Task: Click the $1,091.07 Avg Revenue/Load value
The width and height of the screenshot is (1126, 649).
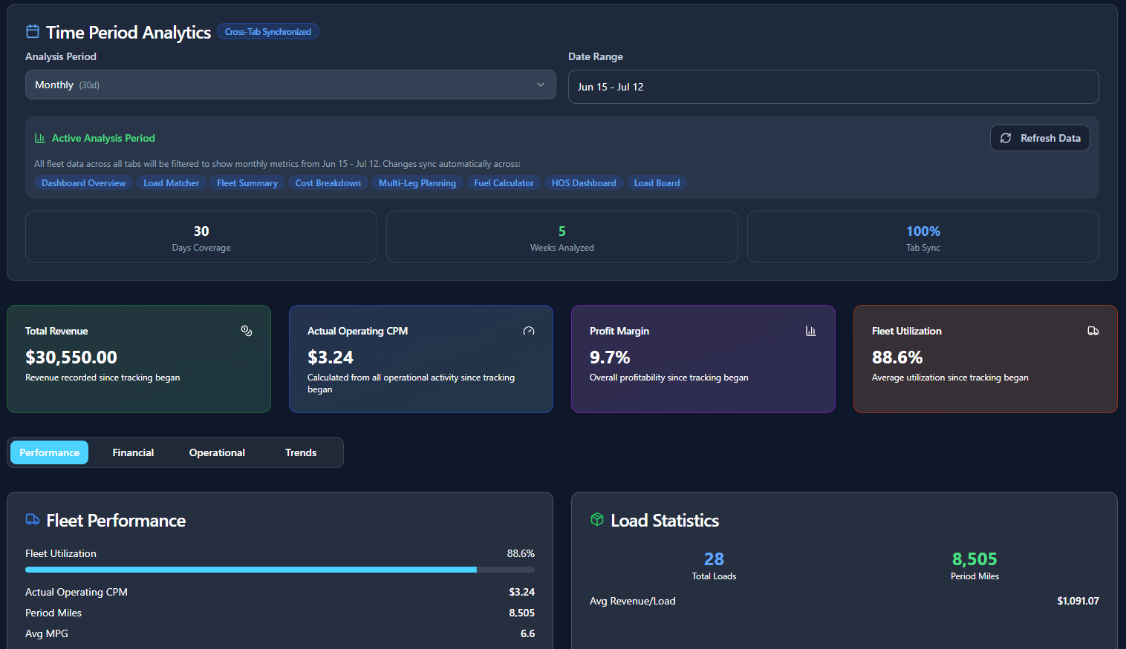Action: (1078, 601)
